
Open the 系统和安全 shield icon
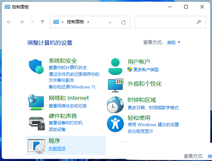click(36, 67)
